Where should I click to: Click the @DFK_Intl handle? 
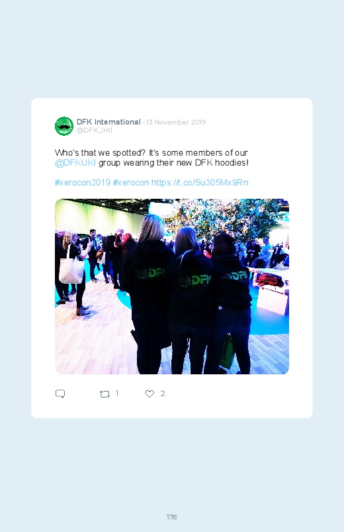pyautogui.click(x=94, y=131)
